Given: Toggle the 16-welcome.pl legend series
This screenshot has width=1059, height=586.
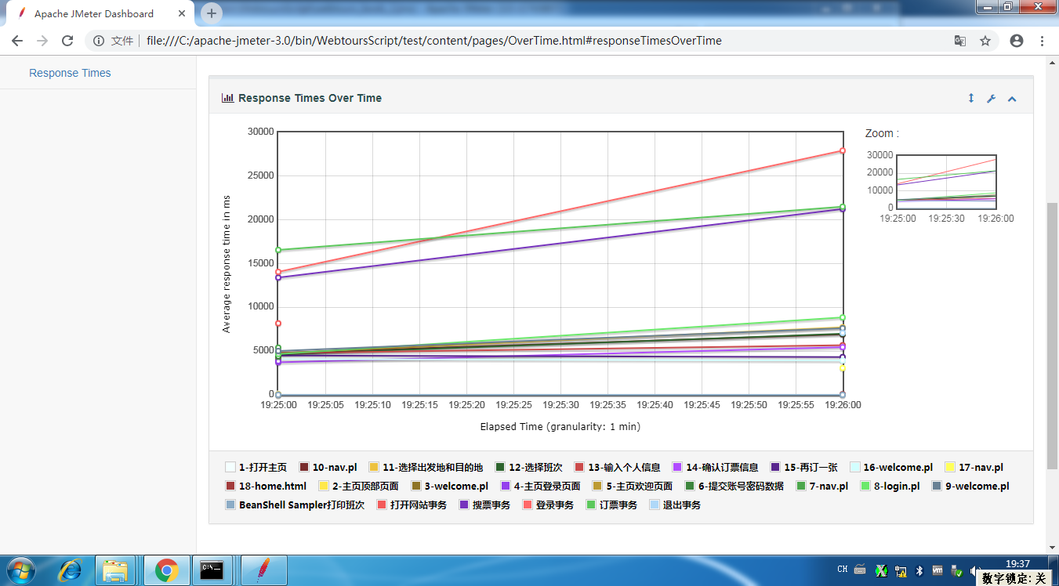Looking at the screenshot, I should [891, 467].
